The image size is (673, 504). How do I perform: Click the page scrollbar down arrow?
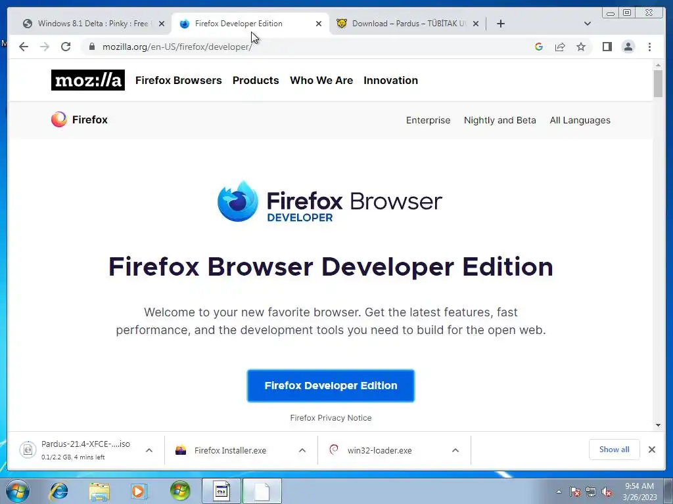pos(659,425)
